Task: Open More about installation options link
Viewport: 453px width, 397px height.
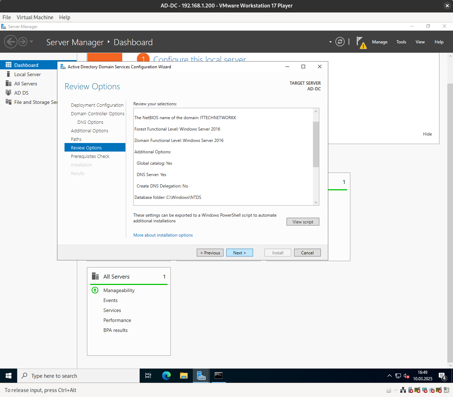Action: coord(163,235)
